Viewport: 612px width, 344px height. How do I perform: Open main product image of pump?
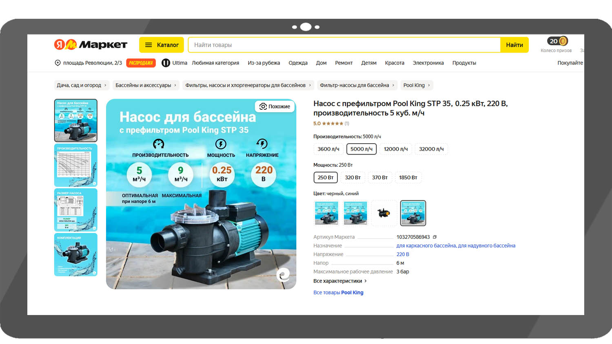pos(201,194)
